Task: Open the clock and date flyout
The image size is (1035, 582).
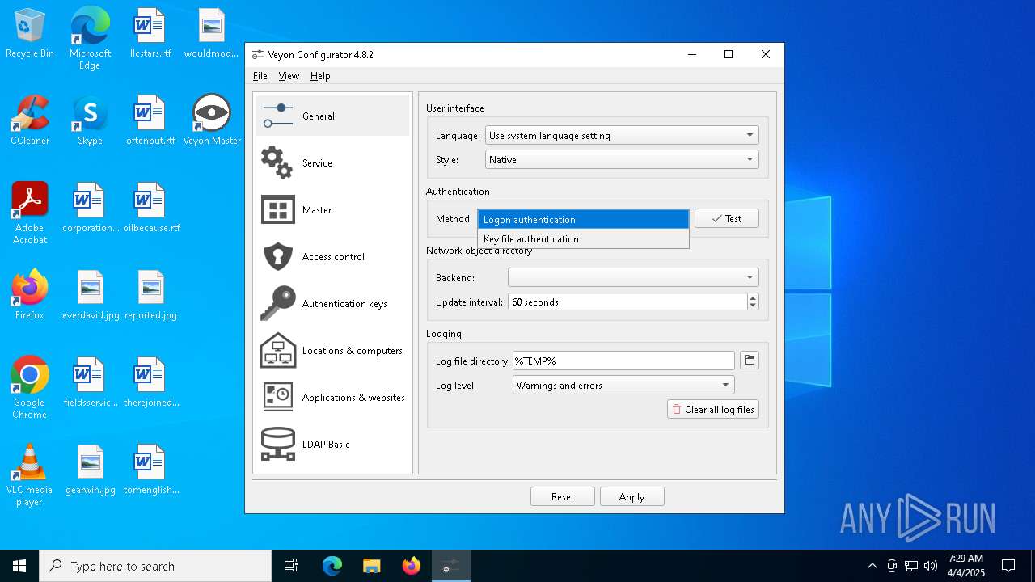Action: (965, 566)
